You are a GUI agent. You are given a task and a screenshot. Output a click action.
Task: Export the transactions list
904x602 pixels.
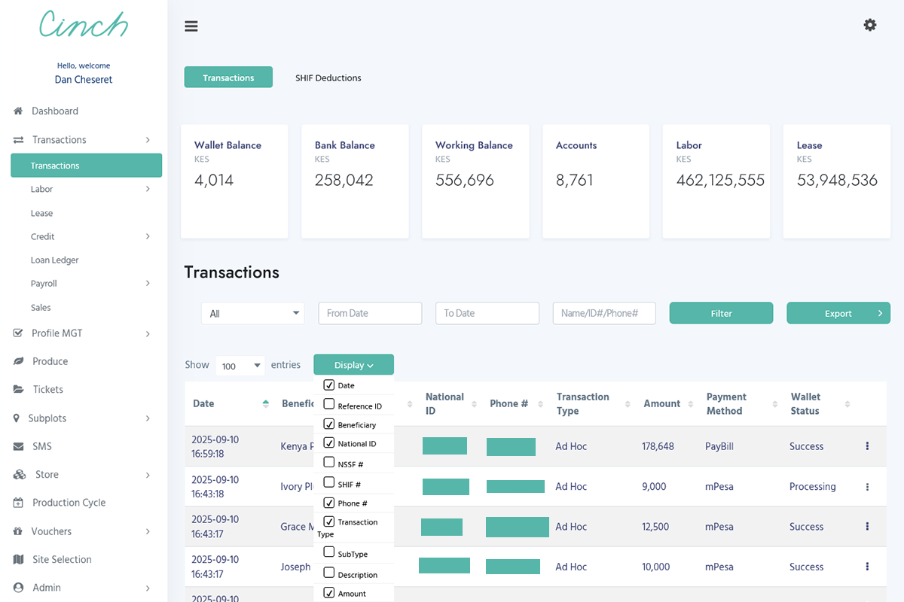pos(838,313)
